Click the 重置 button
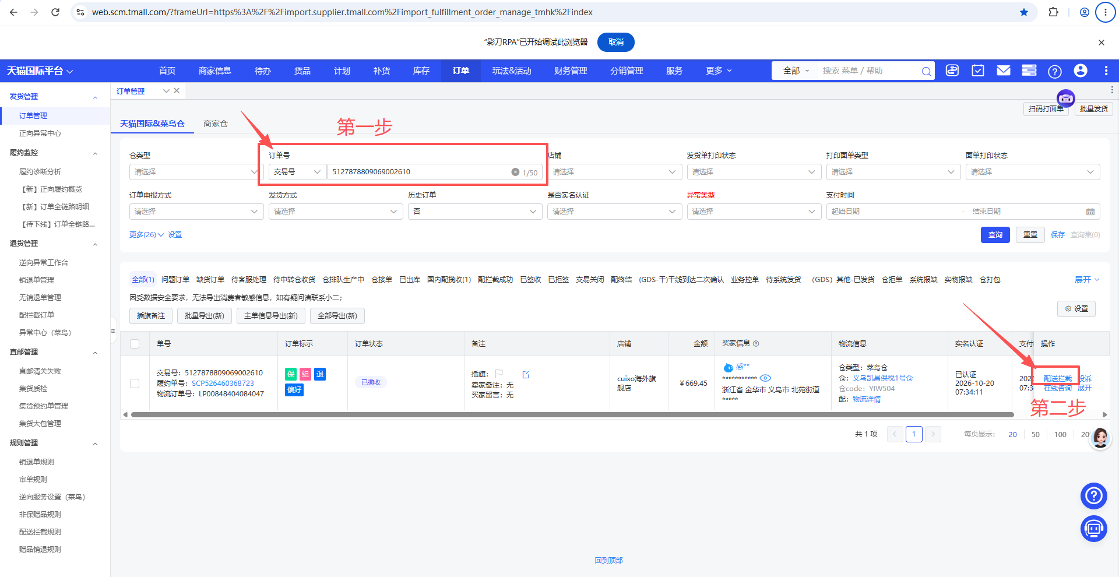The width and height of the screenshot is (1119, 577). [x=1030, y=235]
